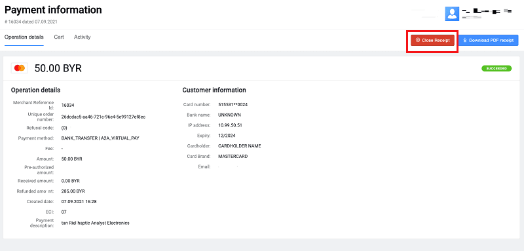Open the Operation details tab

24,37
